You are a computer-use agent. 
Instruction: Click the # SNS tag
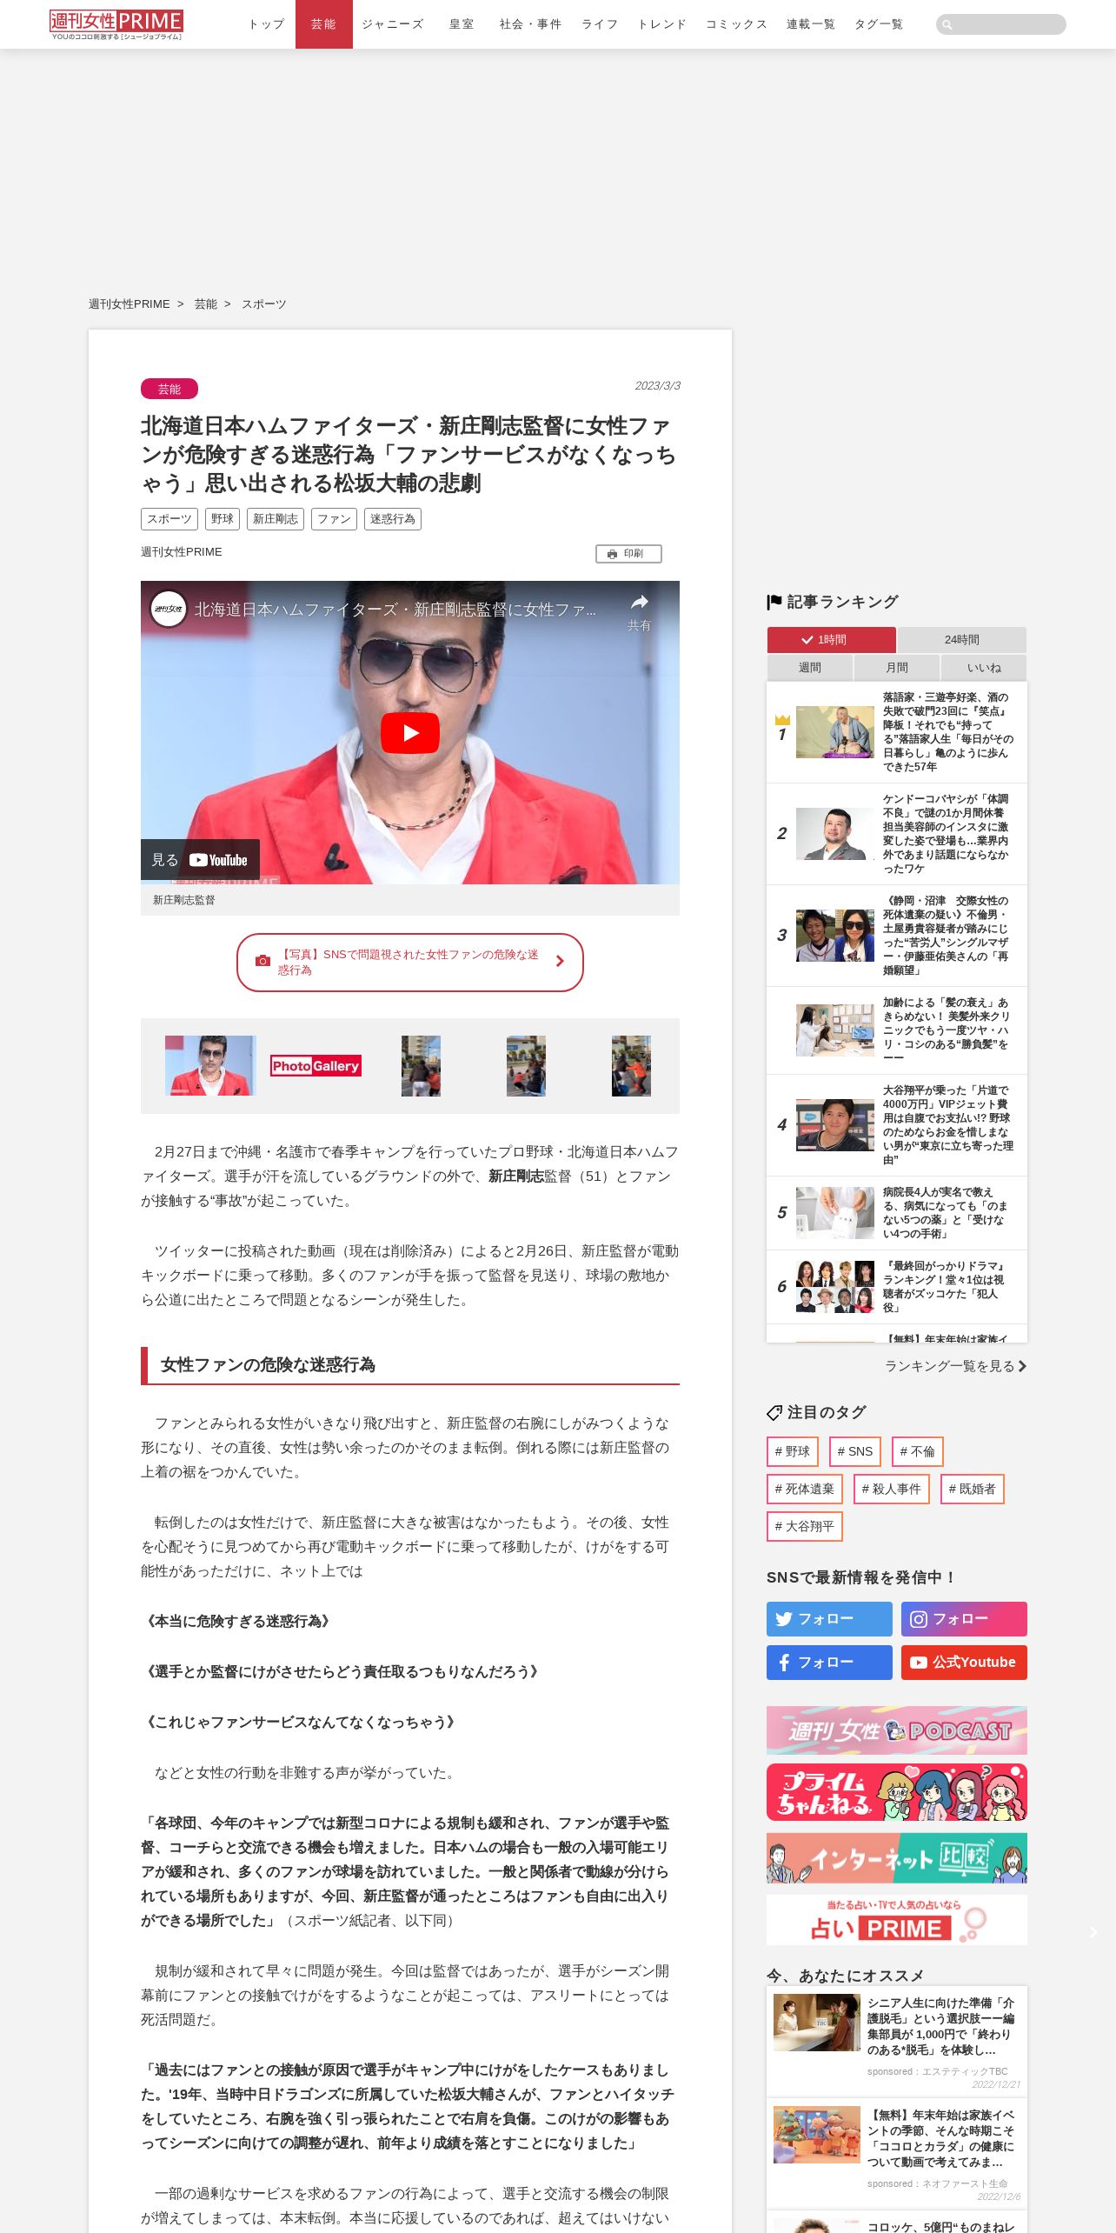pos(855,1451)
